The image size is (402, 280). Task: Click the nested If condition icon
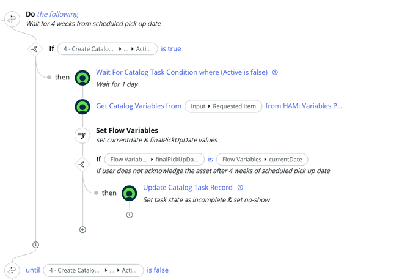(x=82, y=164)
